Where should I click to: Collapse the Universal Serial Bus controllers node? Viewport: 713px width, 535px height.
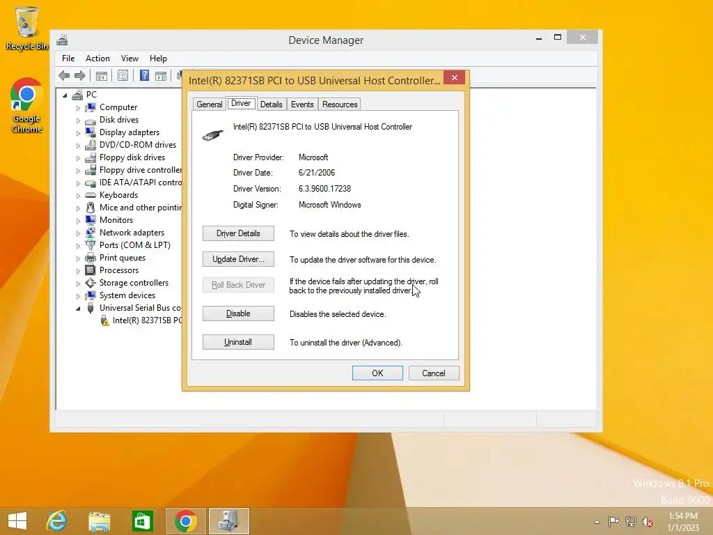tap(78, 309)
